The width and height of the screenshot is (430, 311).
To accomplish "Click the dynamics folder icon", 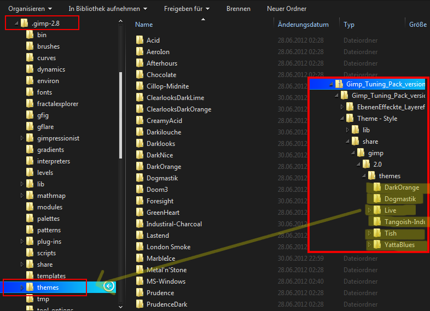I will tap(30, 69).
